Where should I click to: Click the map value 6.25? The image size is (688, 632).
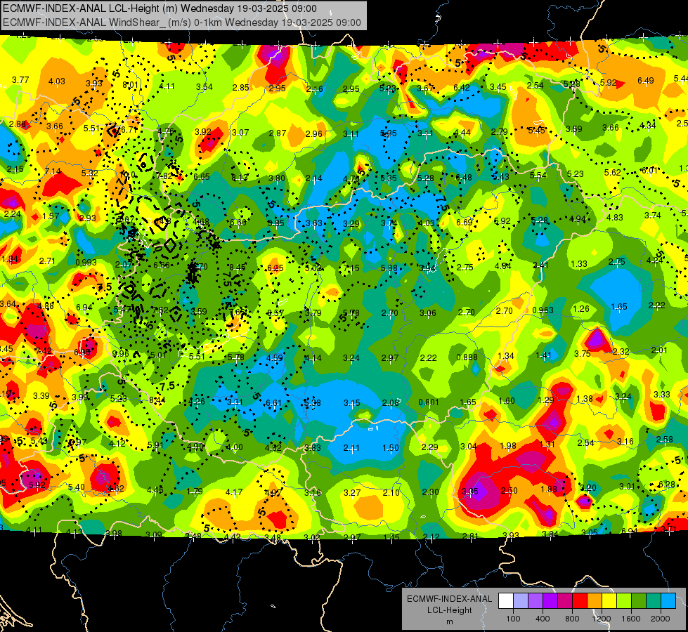click(x=275, y=268)
